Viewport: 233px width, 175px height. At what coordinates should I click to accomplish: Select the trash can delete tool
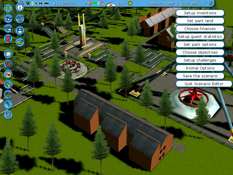click(8, 115)
